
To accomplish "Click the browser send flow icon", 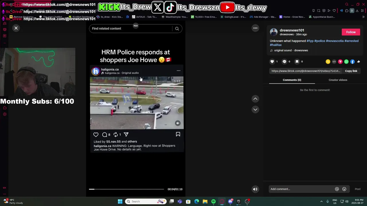I will pyautogui.click(x=329, y=11).
